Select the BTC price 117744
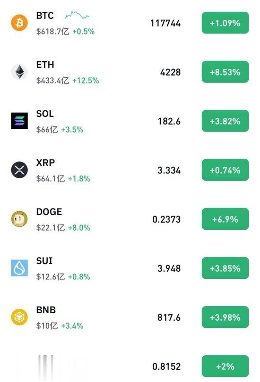Viewport: 260px width, 382px height. 165,23
